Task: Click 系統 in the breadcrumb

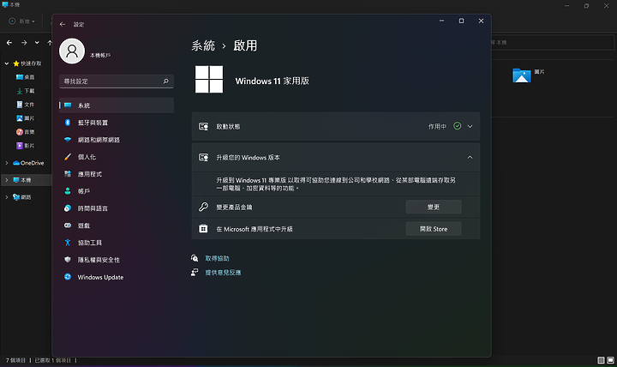Action: (203, 45)
